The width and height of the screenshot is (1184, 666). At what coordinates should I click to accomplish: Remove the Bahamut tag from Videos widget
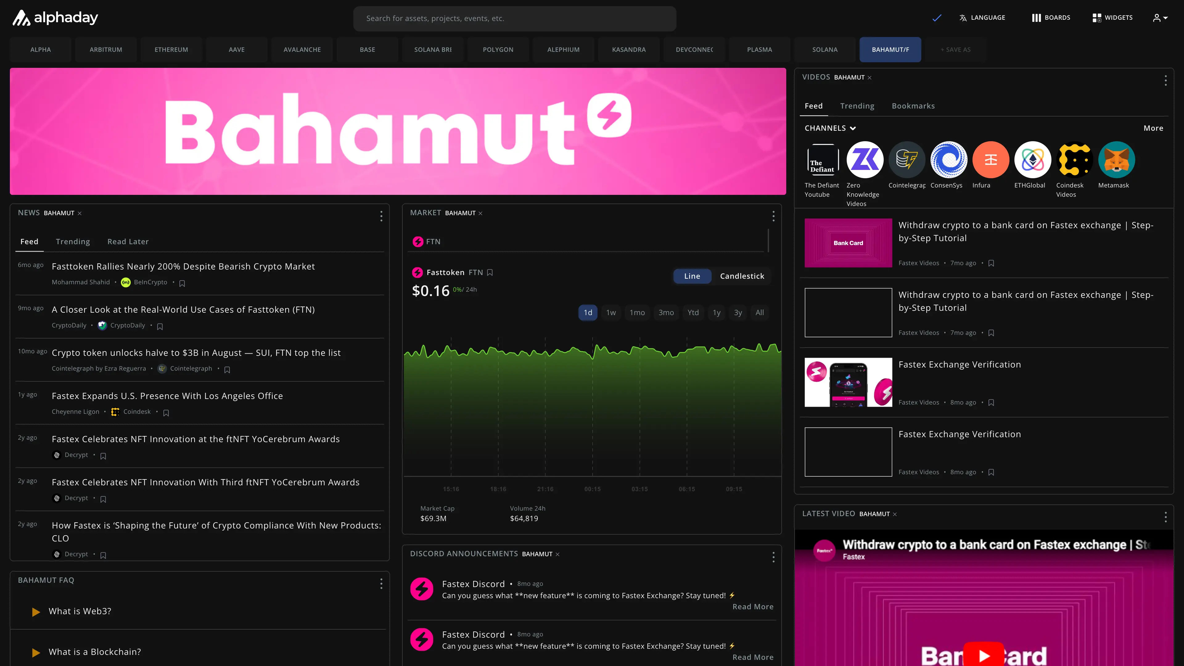pos(869,78)
